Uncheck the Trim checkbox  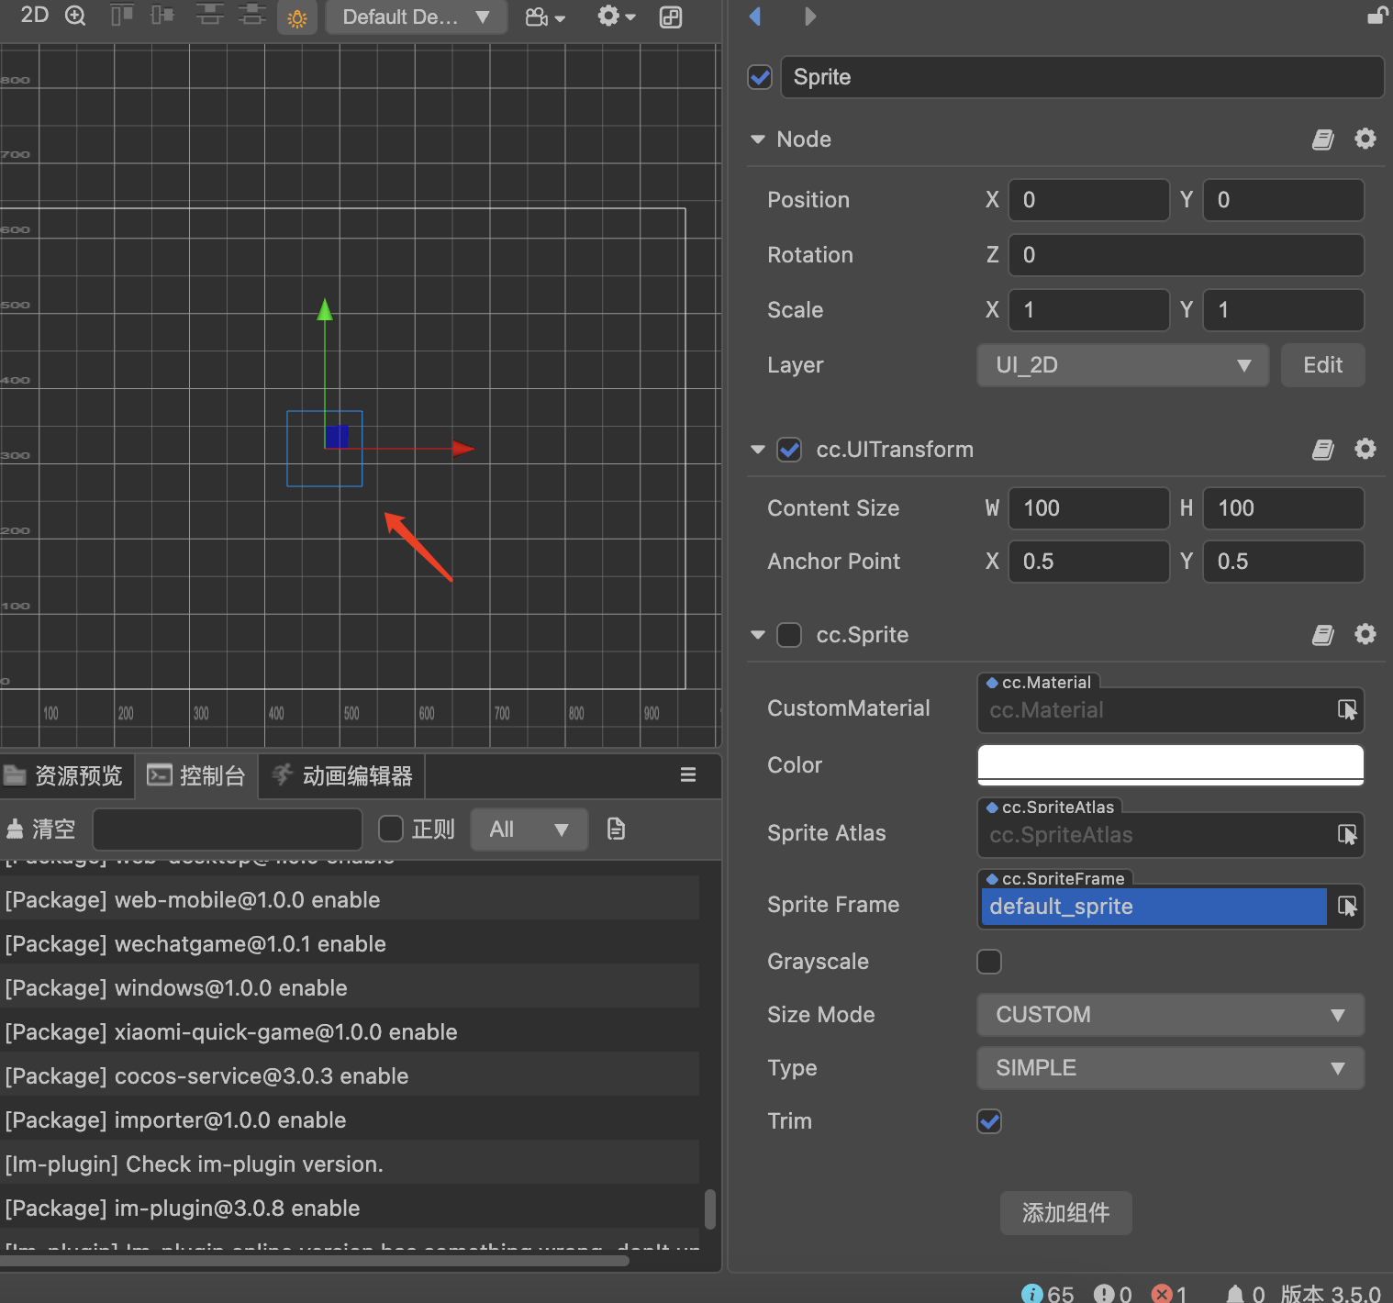point(989,1121)
